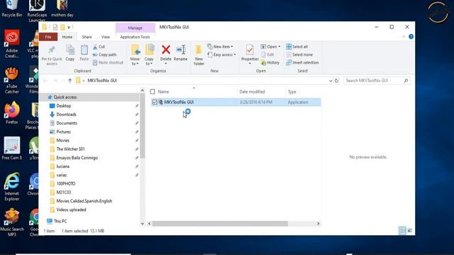Open the Easy access dropdown
454x255 pixels.
(x=221, y=55)
